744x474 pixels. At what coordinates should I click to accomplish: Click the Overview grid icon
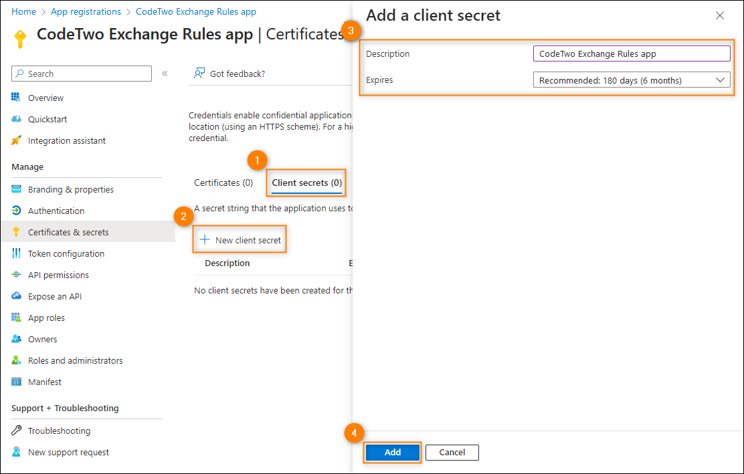[16, 98]
